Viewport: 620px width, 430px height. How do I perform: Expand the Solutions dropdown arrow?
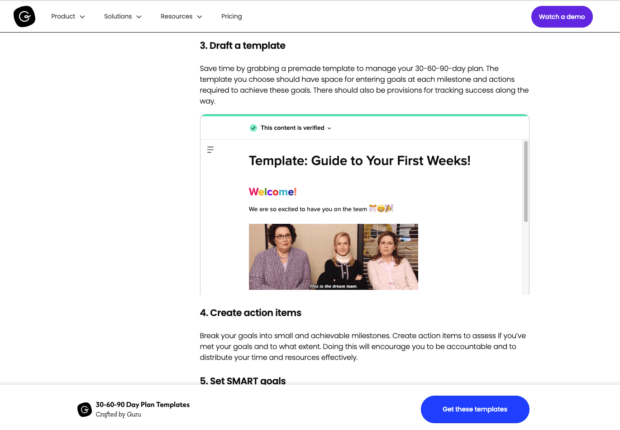(x=139, y=17)
